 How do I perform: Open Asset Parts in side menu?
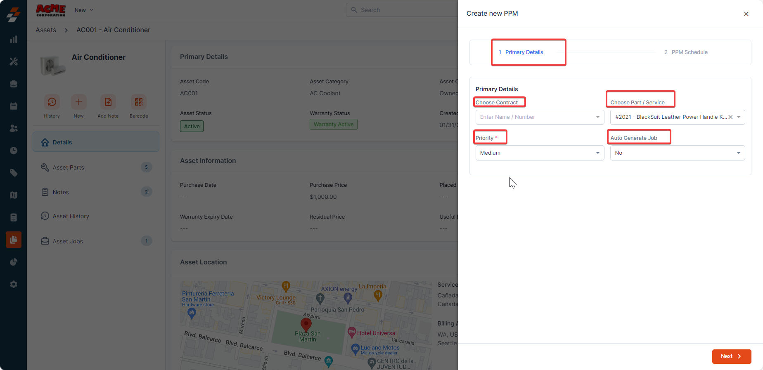(x=69, y=167)
